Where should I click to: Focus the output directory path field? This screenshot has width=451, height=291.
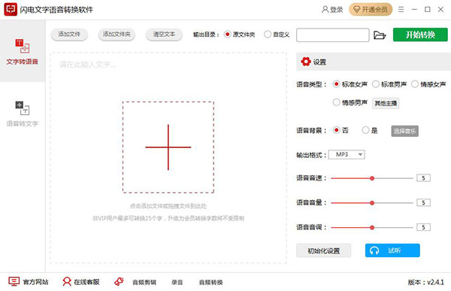point(333,35)
